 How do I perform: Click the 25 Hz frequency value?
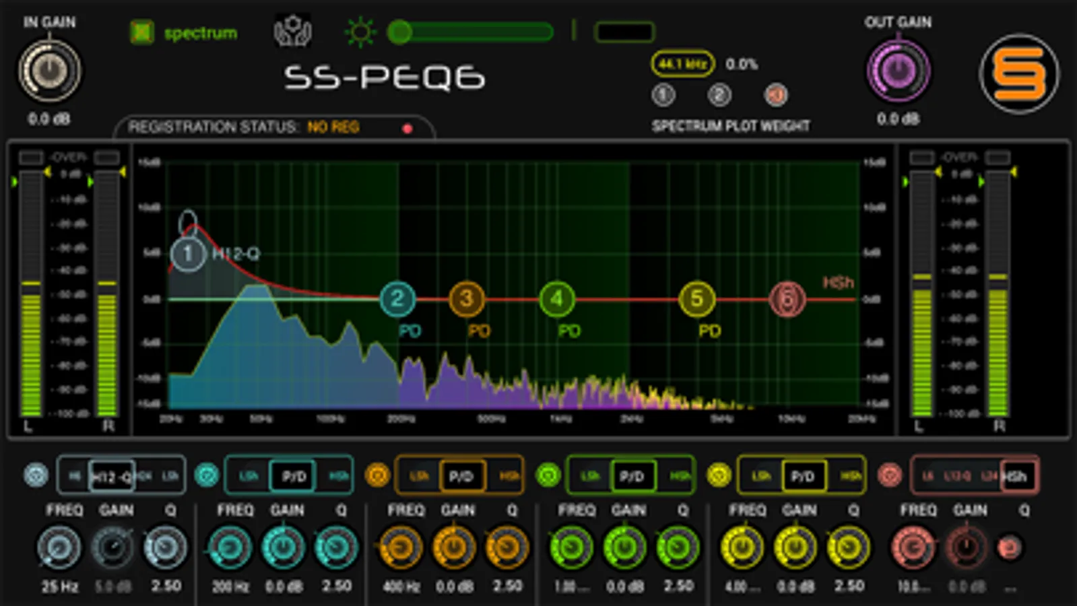[x=60, y=586]
